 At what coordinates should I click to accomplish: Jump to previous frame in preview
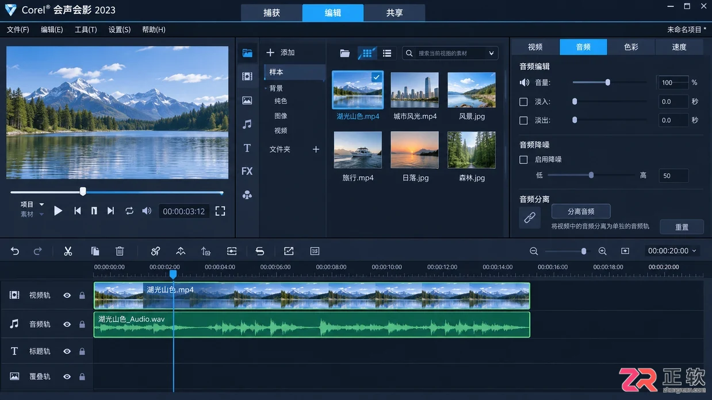coord(78,211)
